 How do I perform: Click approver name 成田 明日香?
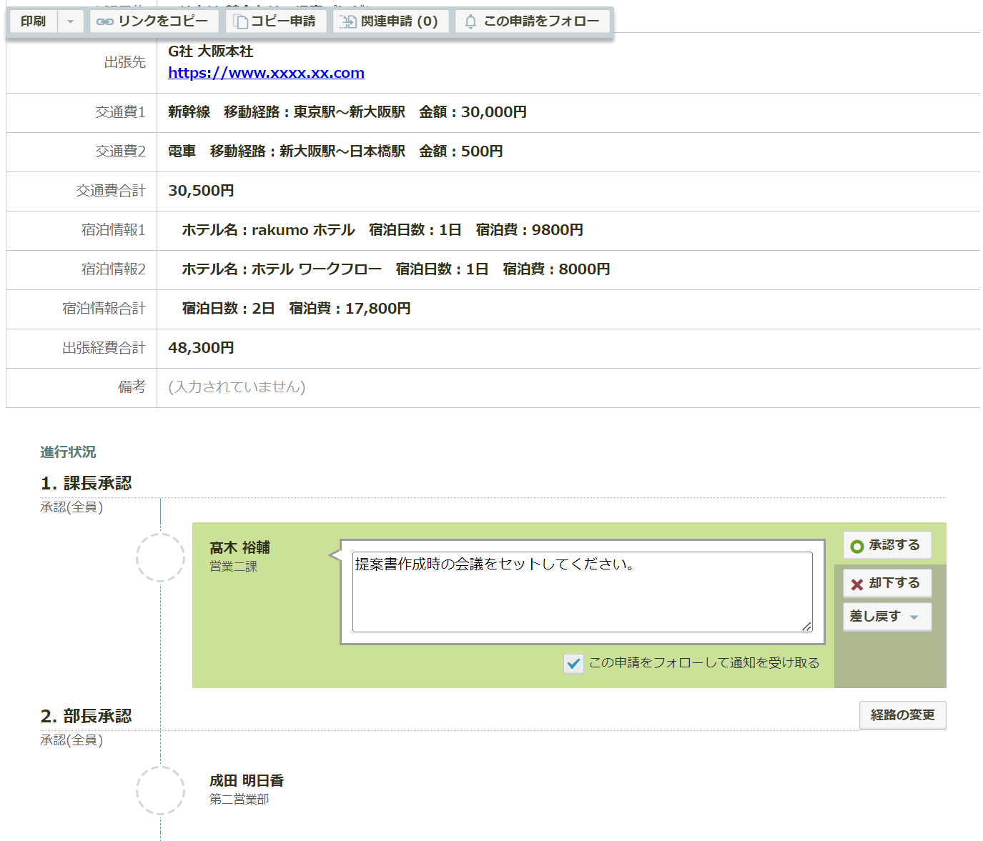[247, 780]
